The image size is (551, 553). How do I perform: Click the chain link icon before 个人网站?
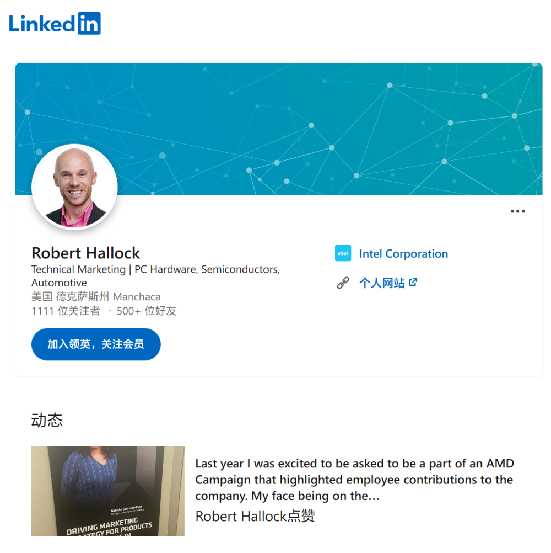click(343, 282)
